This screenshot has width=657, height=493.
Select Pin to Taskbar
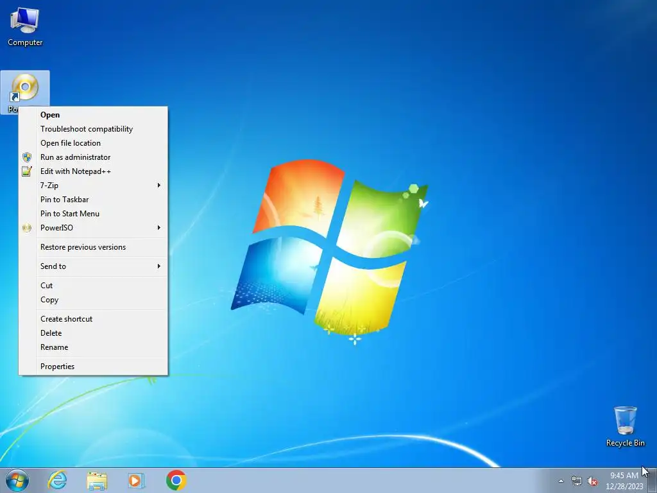93,200
